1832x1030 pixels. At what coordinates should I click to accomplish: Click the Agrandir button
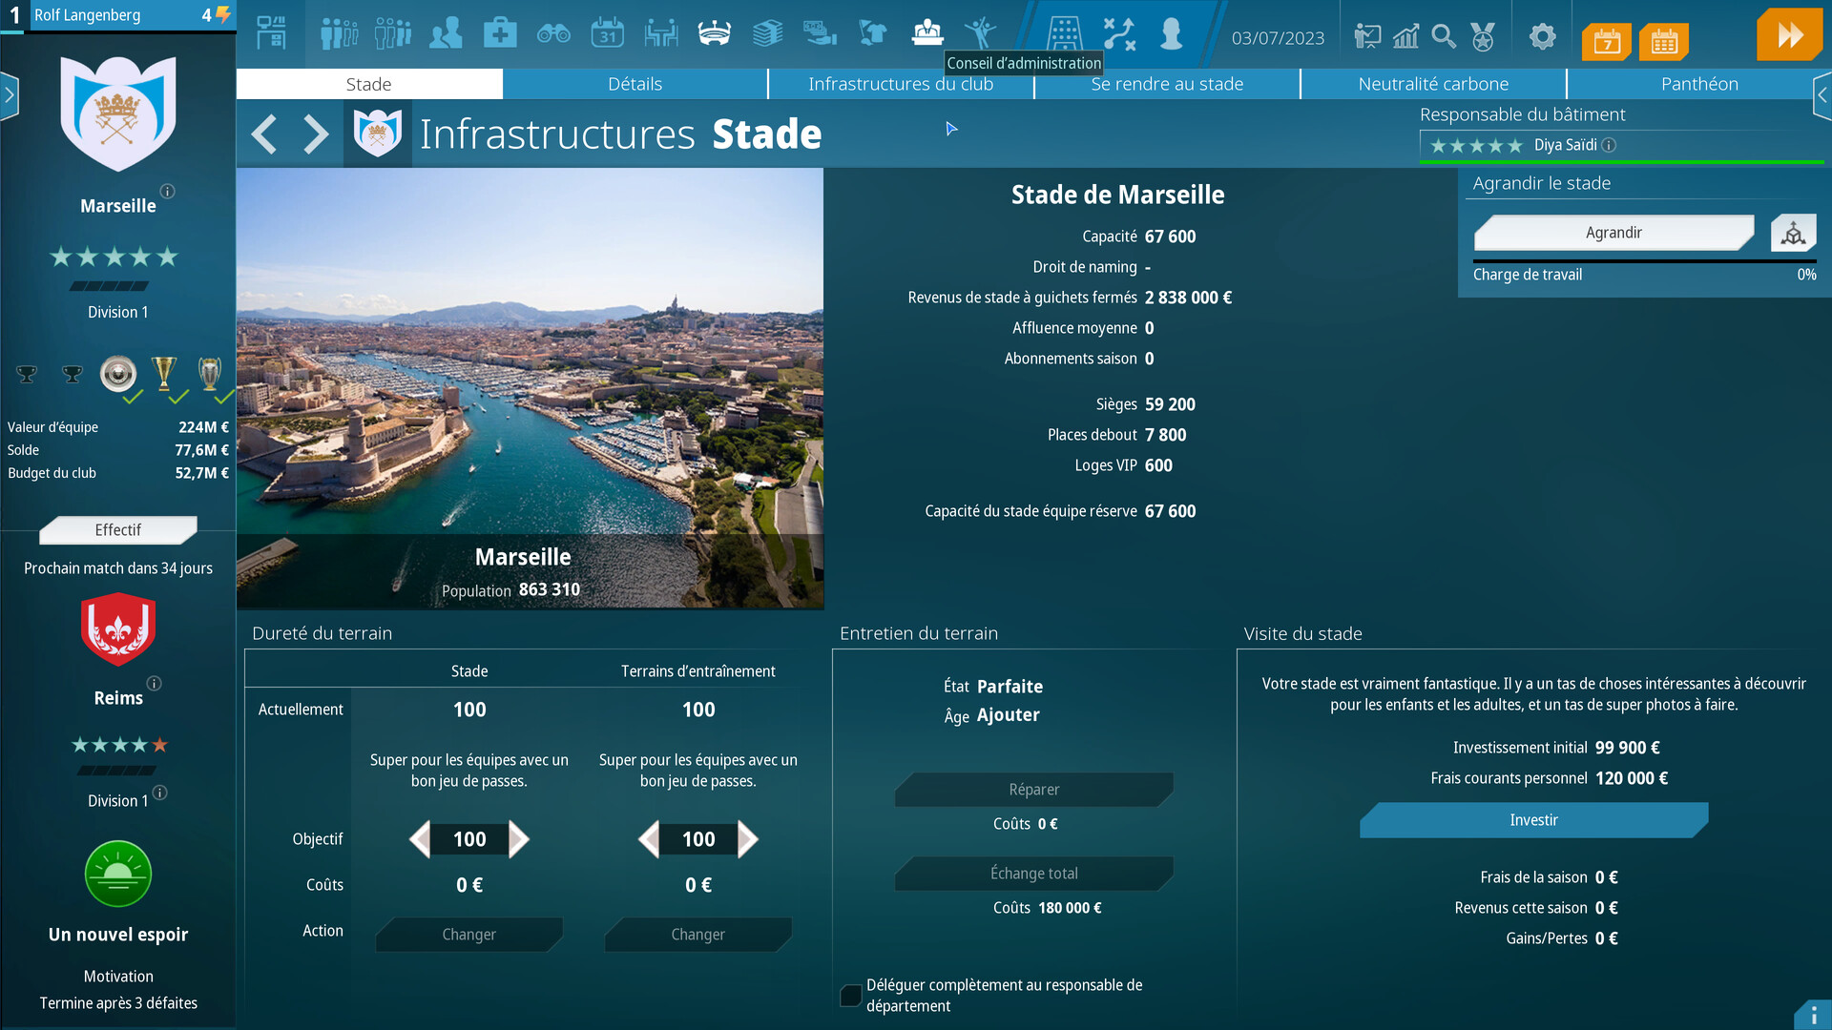pos(1613,233)
